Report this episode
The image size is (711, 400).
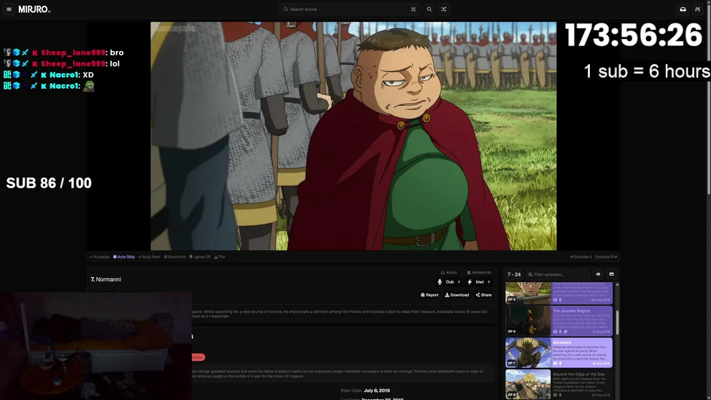click(x=429, y=295)
